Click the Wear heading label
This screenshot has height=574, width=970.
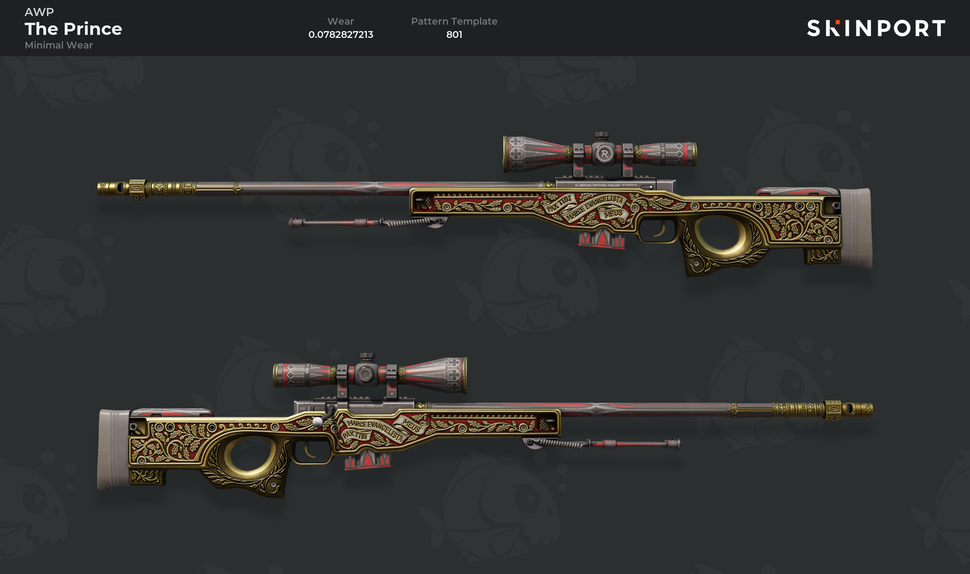(x=341, y=21)
